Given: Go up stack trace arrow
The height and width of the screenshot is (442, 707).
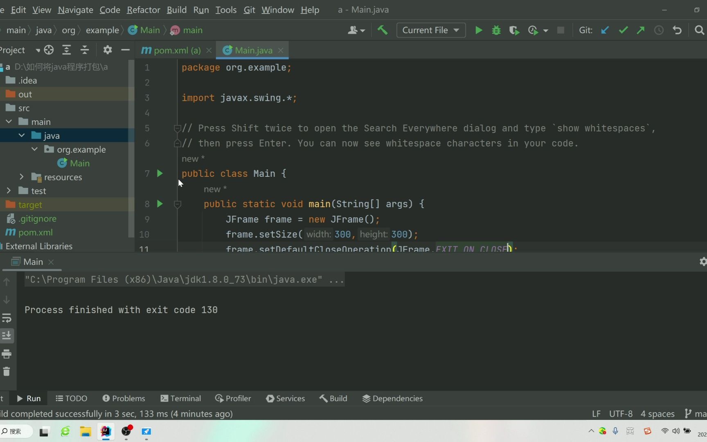Looking at the screenshot, I should [7, 282].
